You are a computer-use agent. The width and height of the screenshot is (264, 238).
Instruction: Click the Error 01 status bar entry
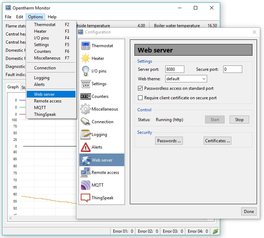click(123, 231)
